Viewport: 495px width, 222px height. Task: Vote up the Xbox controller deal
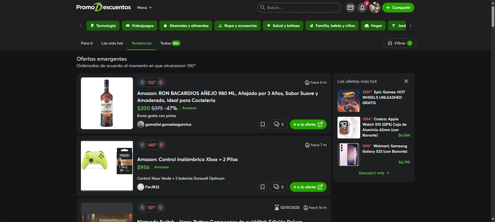(161, 145)
